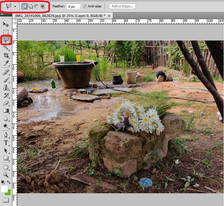Image resolution: width=224 pixels, height=206 pixels.
Task: Choose Subtract from selection mode
Action: 37,6
